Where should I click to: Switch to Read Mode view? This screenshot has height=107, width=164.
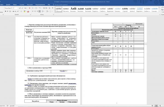tap(153, 106)
